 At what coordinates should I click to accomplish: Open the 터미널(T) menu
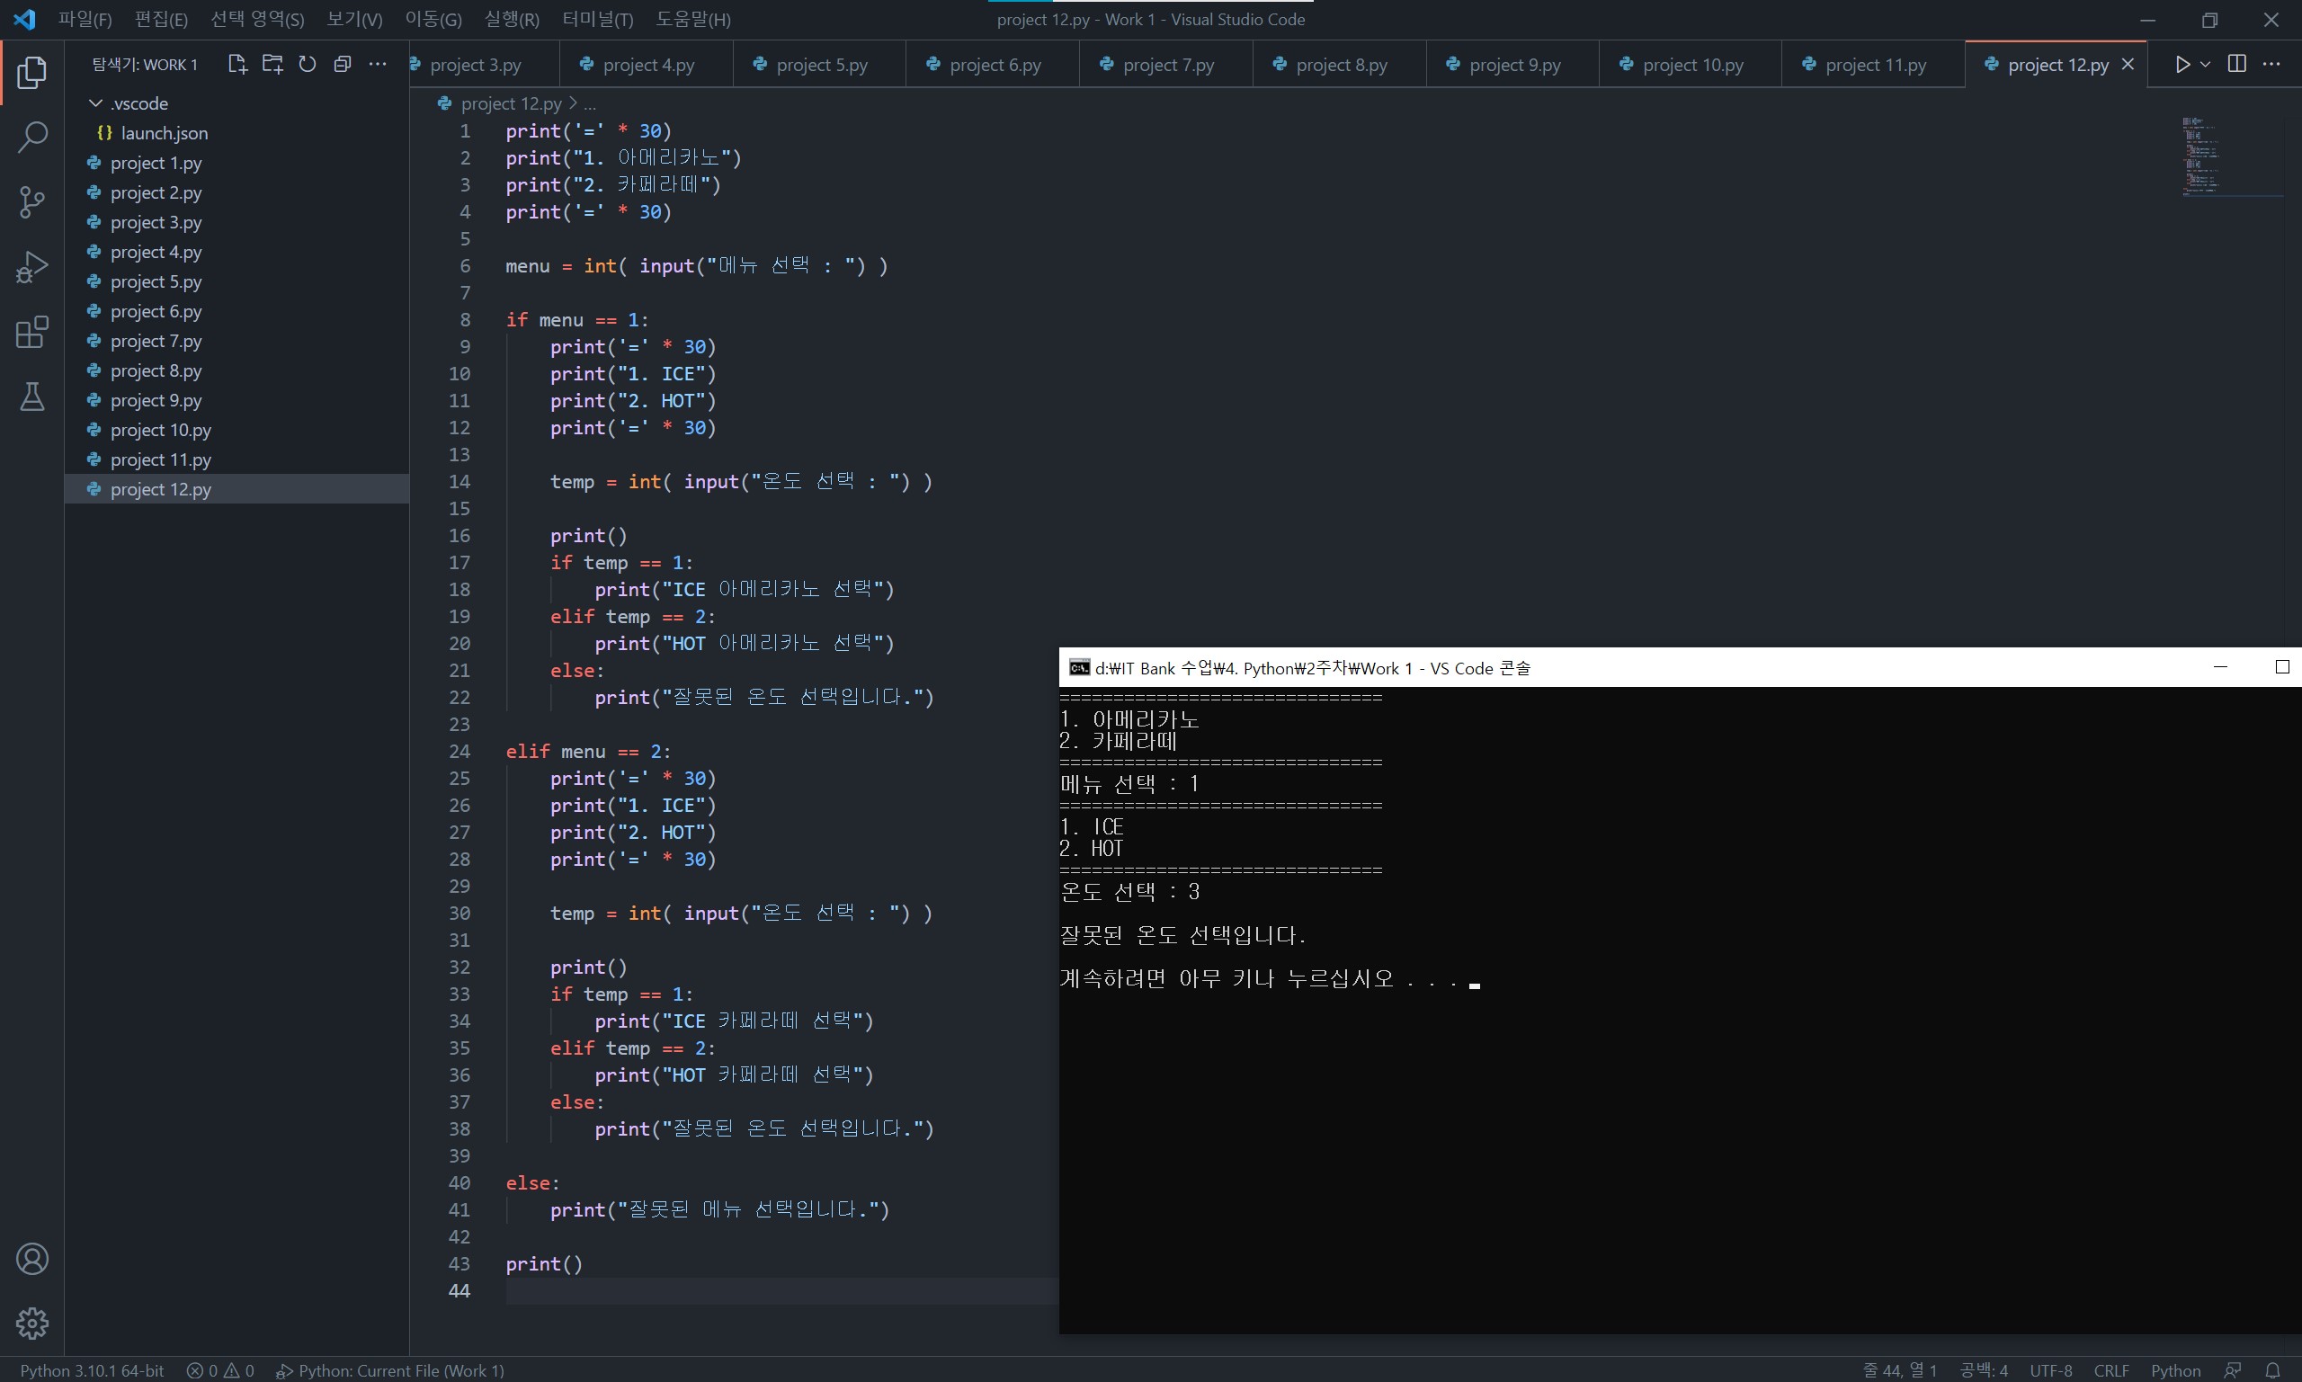point(597,20)
